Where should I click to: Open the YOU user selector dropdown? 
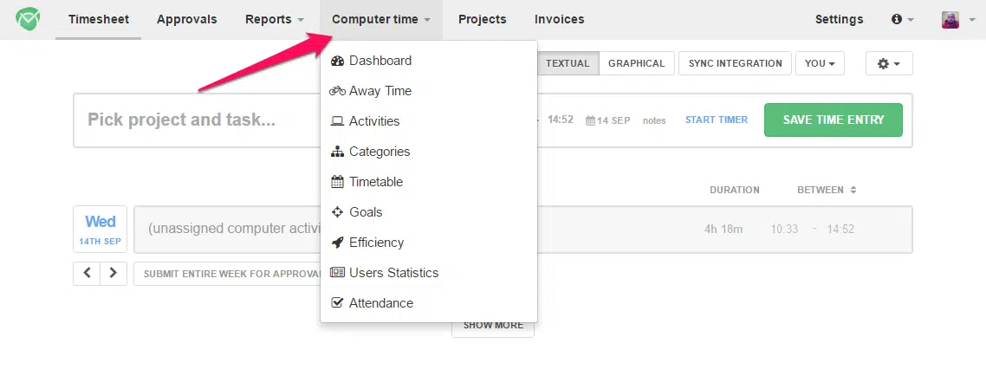click(820, 63)
